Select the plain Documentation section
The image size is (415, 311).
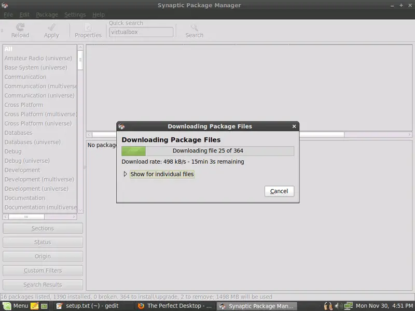(x=40, y=198)
